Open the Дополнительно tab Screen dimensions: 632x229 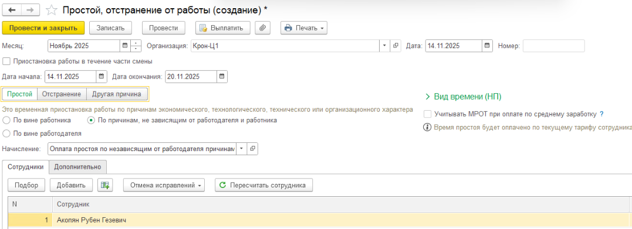pyautogui.click(x=78, y=166)
